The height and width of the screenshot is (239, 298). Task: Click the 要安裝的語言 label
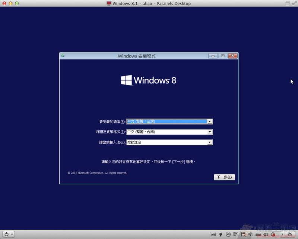112,122
